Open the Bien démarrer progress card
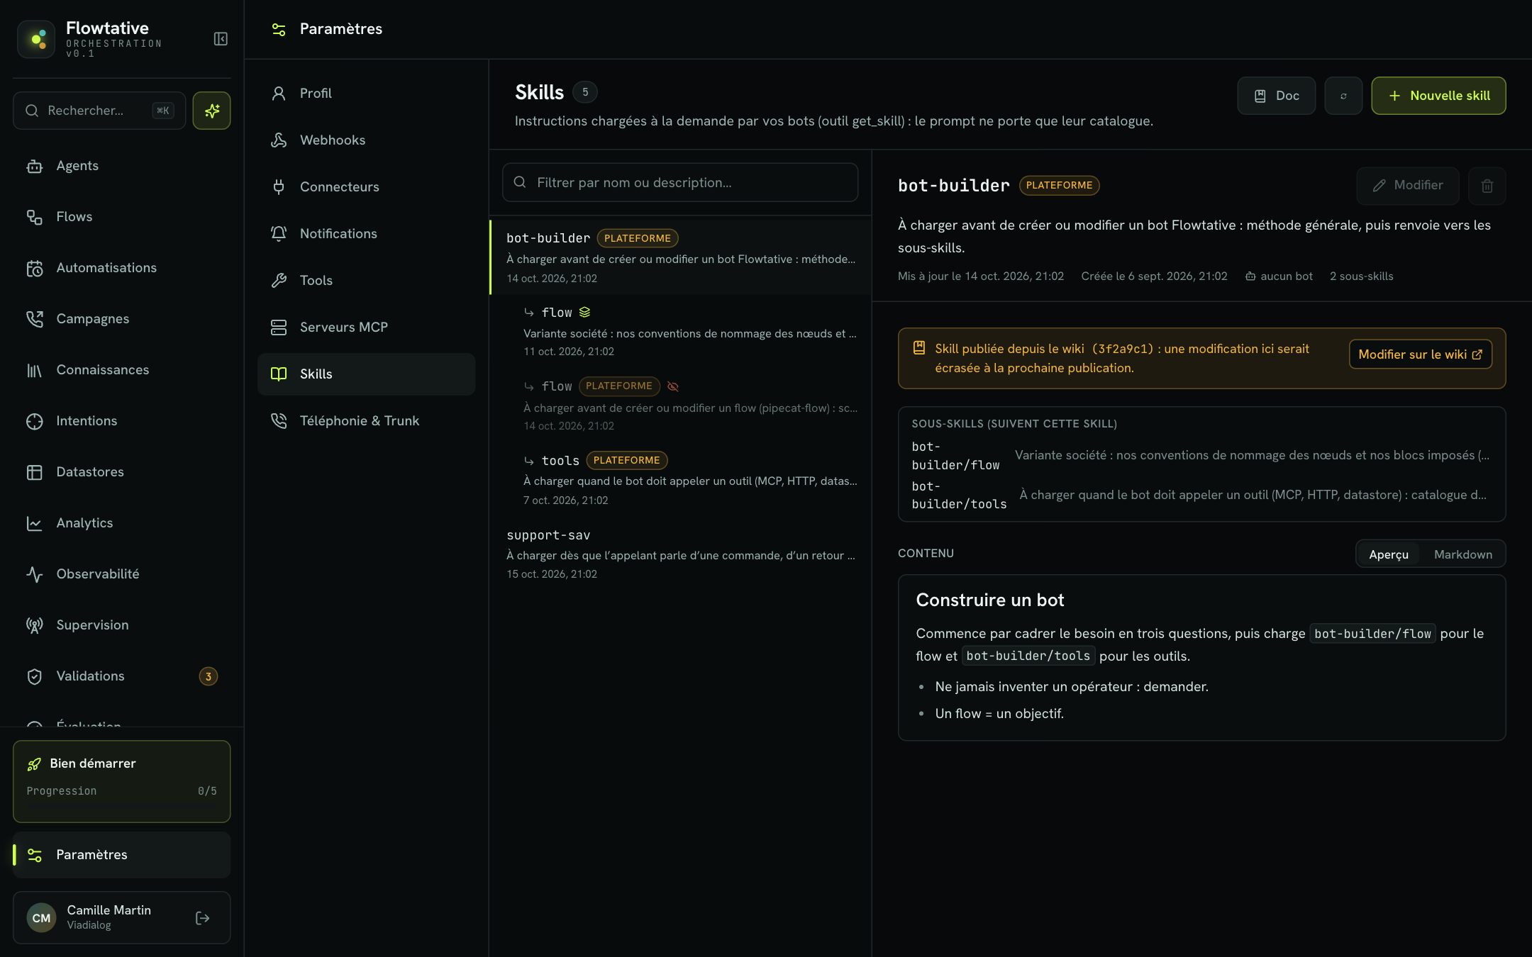Image resolution: width=1532 pixels, height=957 pixels. click(x=122, y=781)
